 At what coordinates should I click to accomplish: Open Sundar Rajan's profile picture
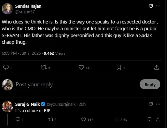(7, 9)
